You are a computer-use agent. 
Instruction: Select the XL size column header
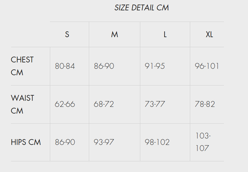coord(209,34)
